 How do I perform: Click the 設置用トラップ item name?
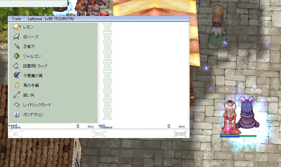coord(35,66)
